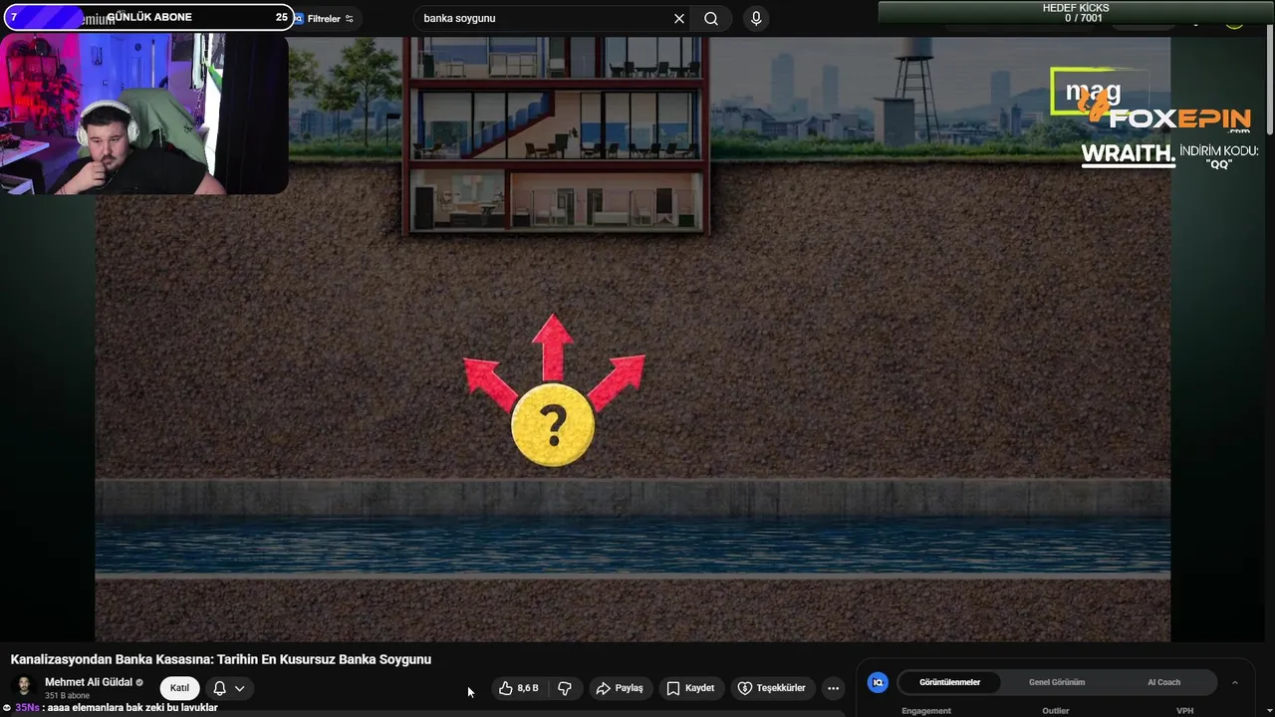Dislike the video with thumbs down

565,688
